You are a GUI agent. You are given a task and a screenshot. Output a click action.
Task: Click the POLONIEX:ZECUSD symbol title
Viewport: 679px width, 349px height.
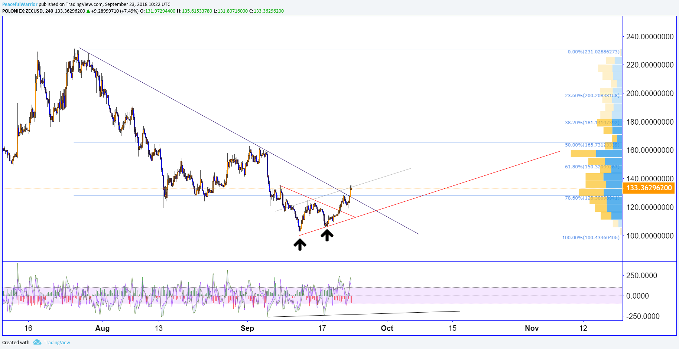point(22,11)
